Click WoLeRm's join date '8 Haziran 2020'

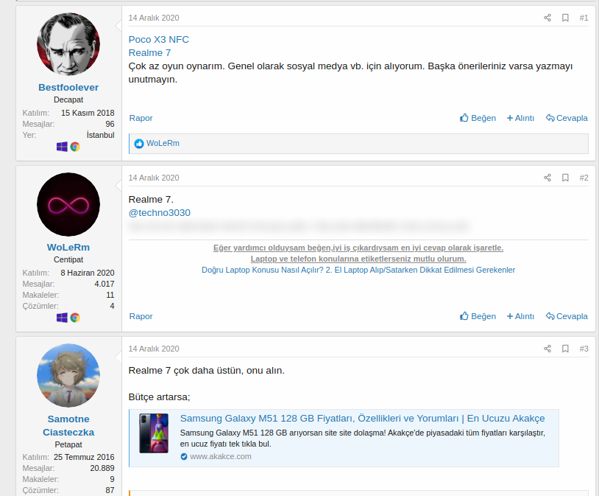coord(88,273)
